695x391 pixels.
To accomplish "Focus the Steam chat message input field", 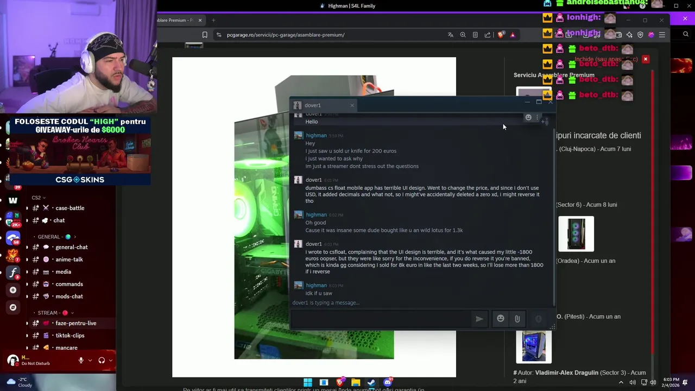I will tap(382, 319).
